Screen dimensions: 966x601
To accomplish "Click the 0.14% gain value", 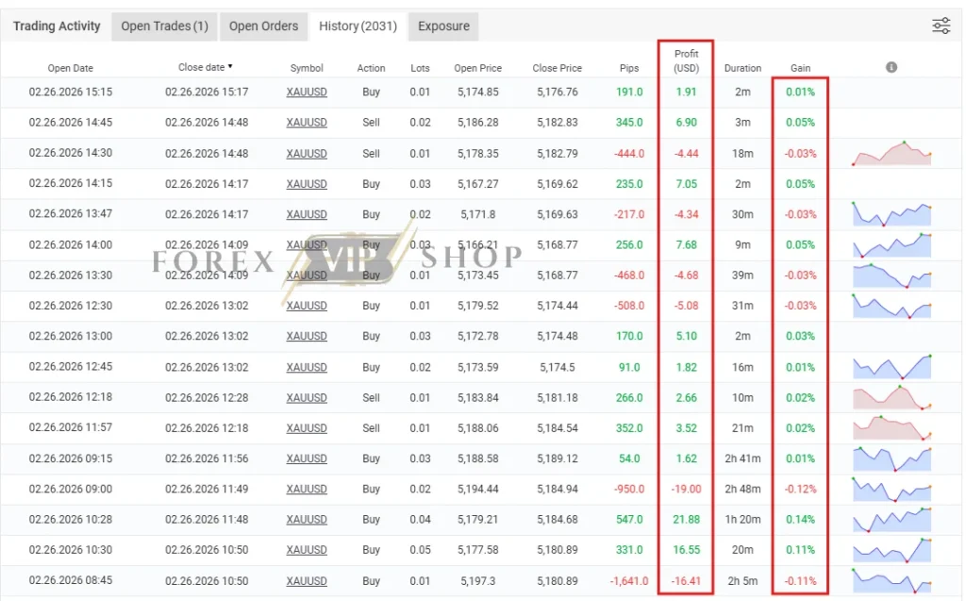I will 800,520.
